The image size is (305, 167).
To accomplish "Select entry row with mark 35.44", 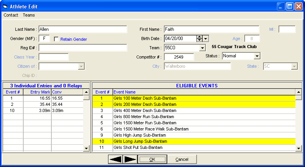I will (43, 104).
